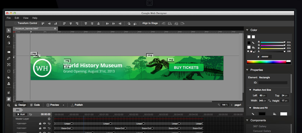This screenshot has width=302, height=133.
Task: Toggle lock on Ease-Out canvas layer
Action: point(40,128)
